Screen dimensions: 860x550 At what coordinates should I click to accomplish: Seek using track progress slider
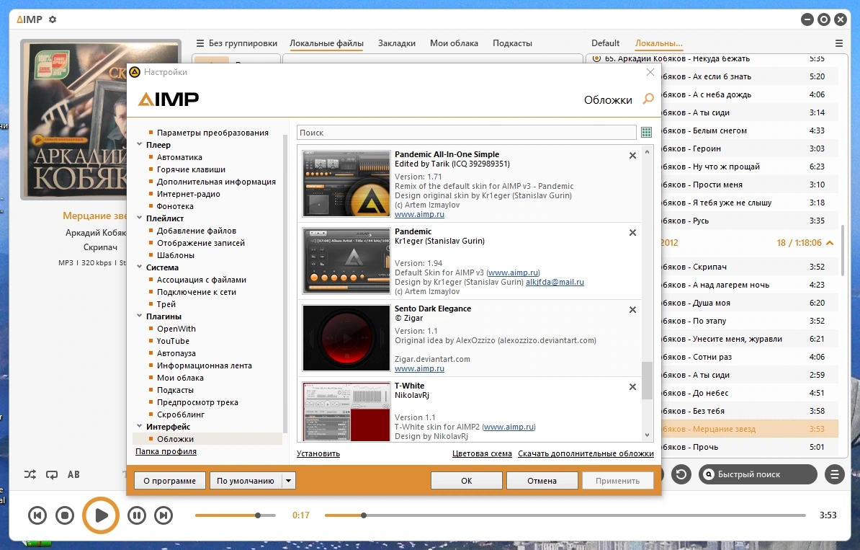[565, 515]
